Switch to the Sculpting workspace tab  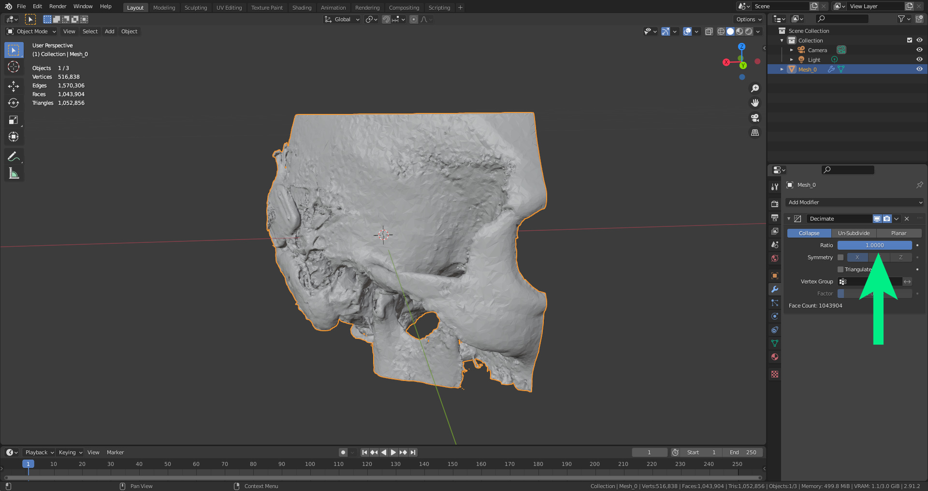pos(195,8)
